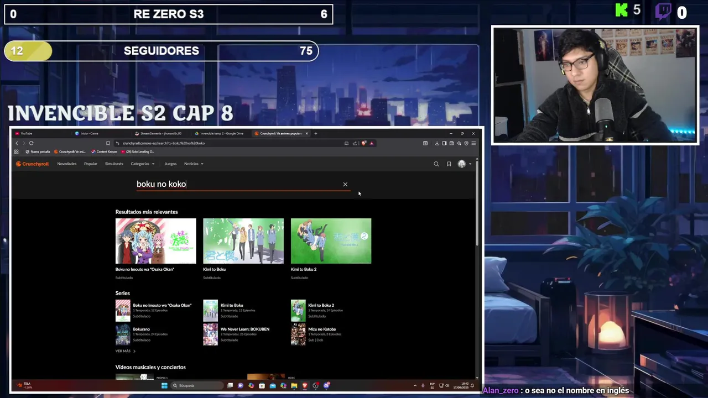Click the browser address bar URL
Viewport: 708px width, 398px height.
(164, 143)
